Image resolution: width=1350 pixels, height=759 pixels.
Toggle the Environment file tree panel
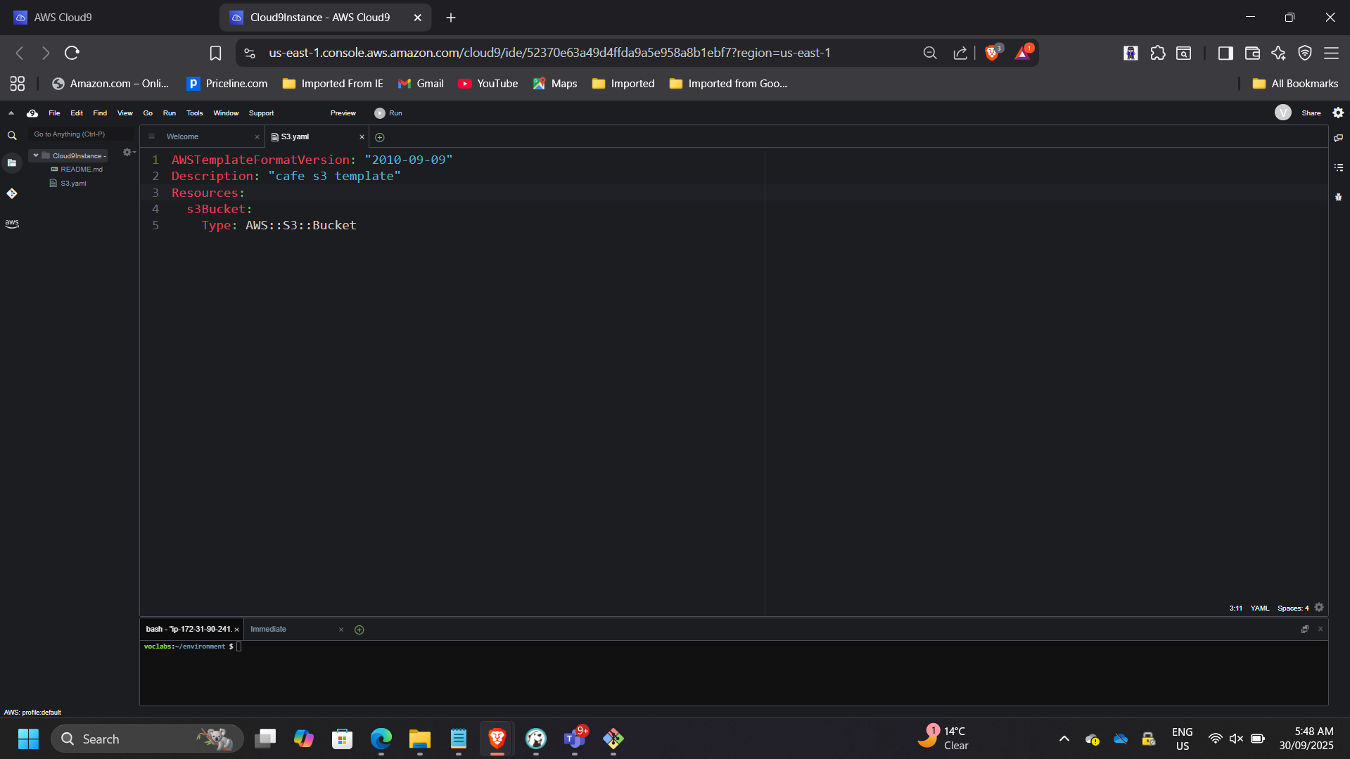tap(12, 163)
